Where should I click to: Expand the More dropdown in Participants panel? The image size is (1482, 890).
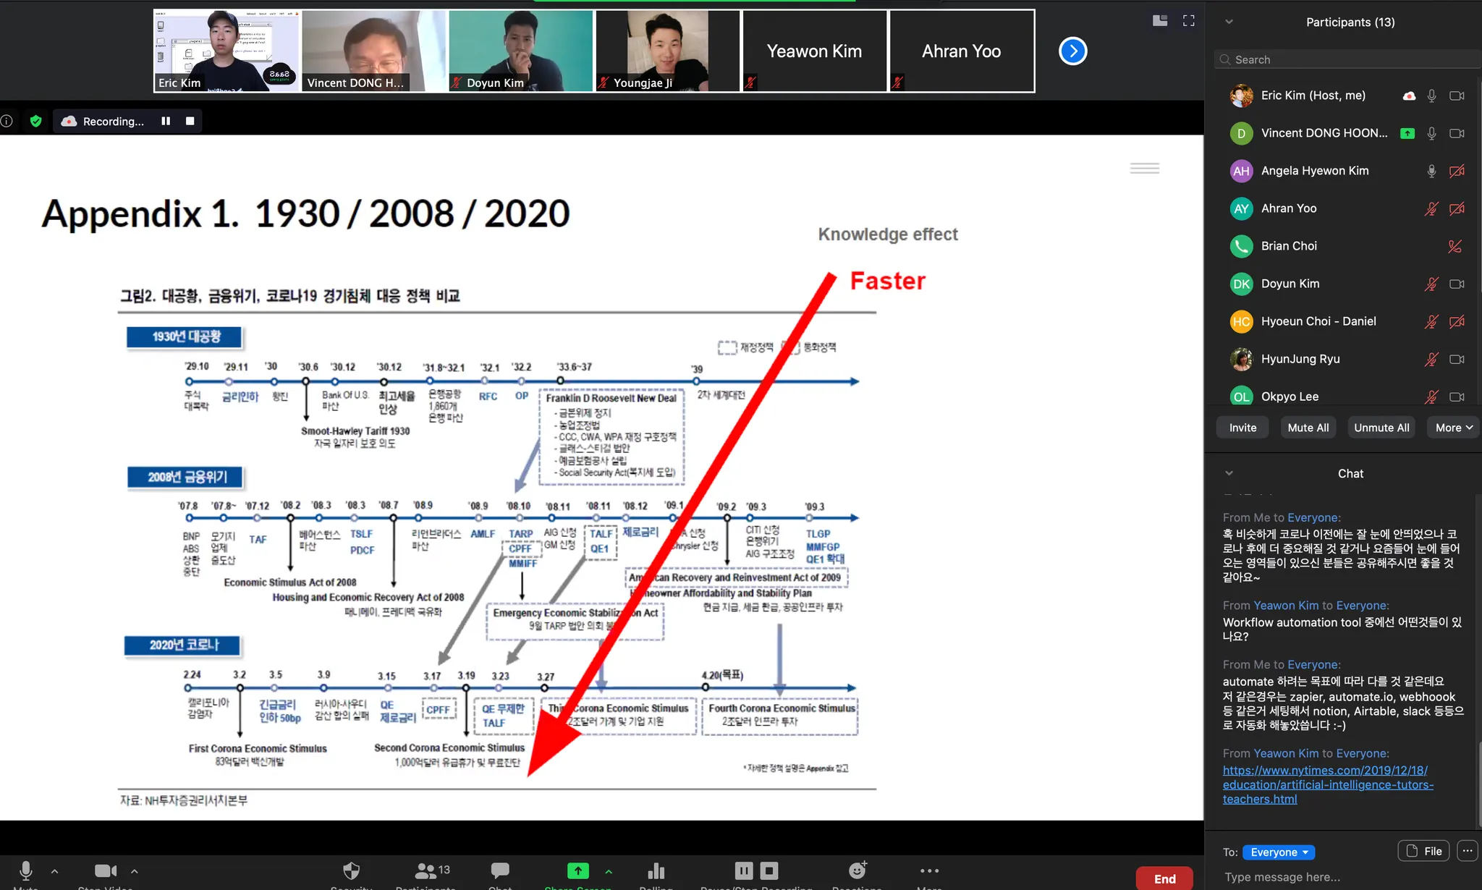[1454, 428]
